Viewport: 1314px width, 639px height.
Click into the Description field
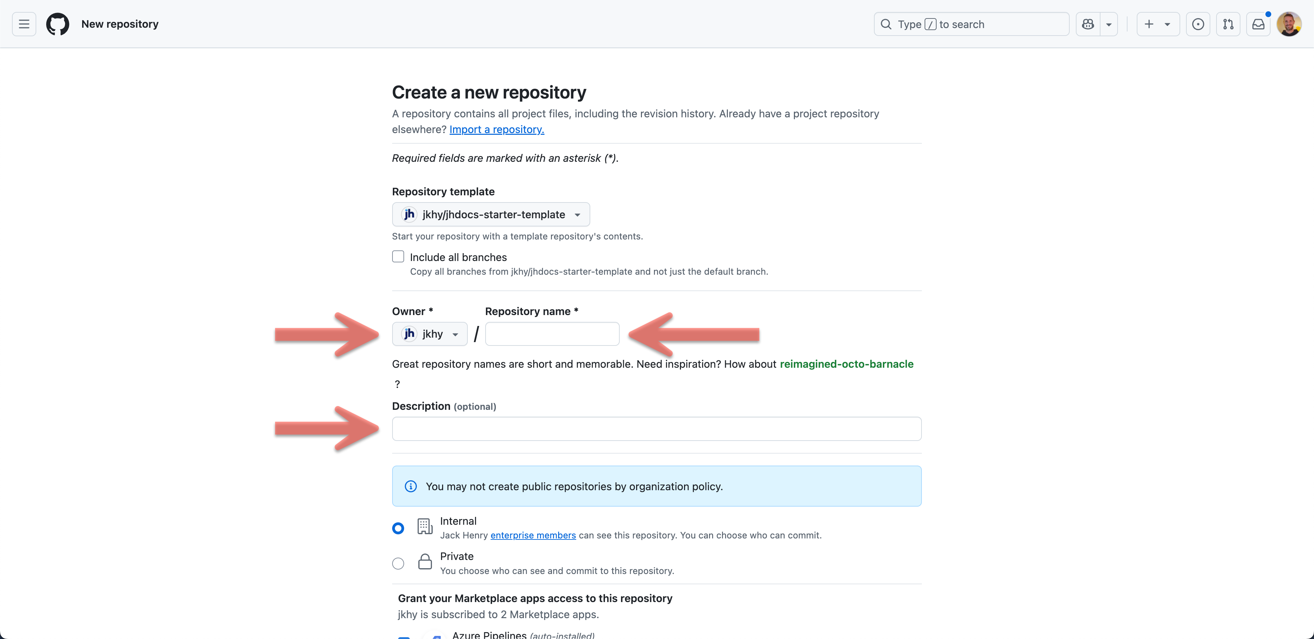[657, 429]
